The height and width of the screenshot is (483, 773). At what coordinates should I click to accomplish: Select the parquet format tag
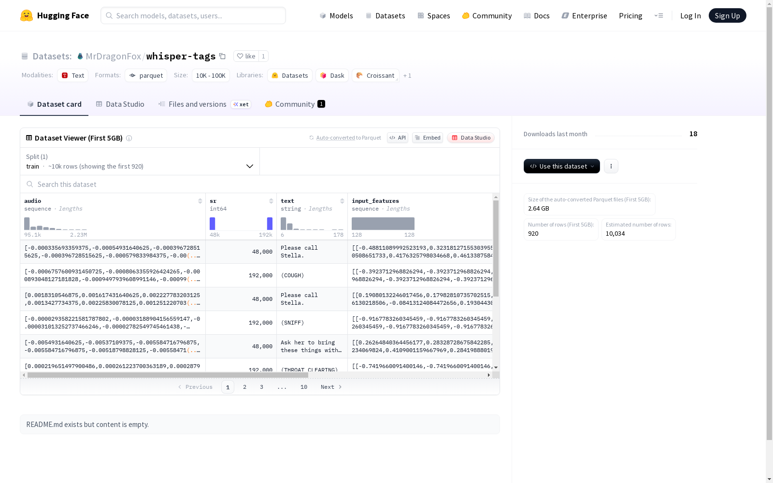tap(146, 75)
